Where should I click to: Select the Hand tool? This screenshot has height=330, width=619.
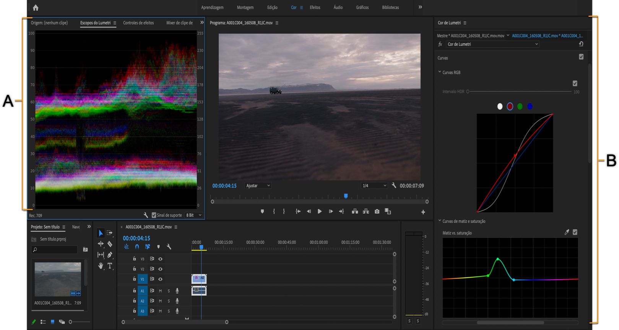101,266
